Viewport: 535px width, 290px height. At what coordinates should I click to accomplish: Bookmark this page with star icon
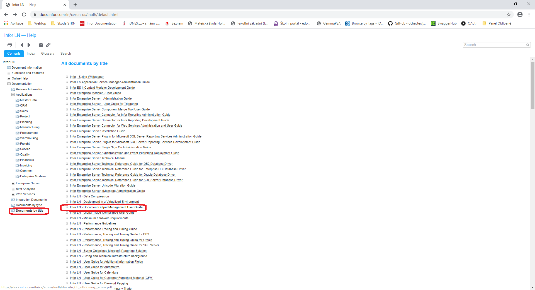509,14
